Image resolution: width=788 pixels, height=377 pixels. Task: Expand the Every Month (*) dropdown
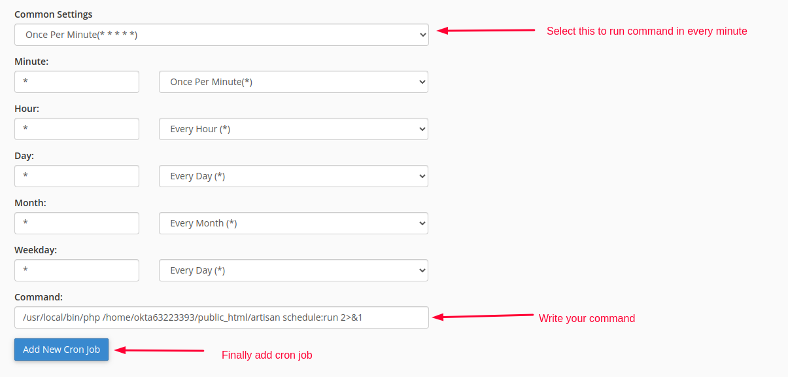(x=293, y=223)
